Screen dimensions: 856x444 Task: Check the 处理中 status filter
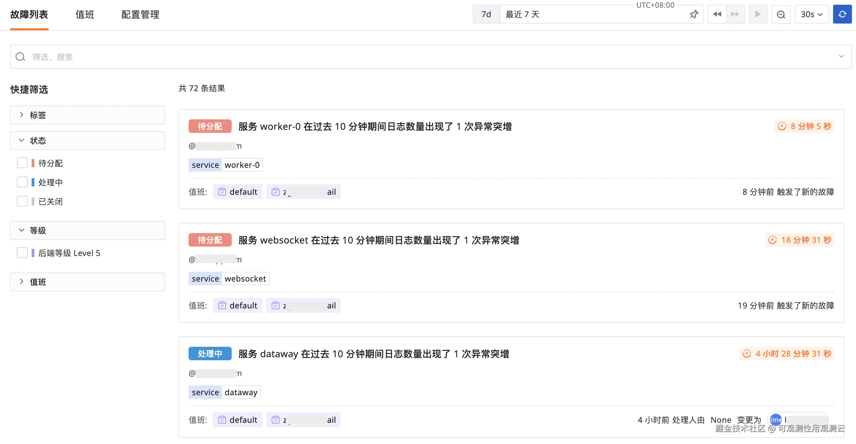click(x=22, y=182)
